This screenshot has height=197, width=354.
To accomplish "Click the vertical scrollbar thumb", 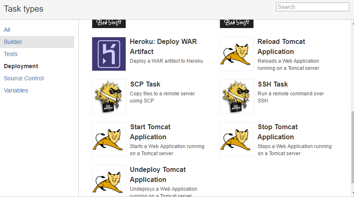I will tap(352, 147).
